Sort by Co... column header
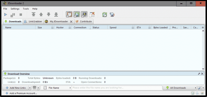 196,28
